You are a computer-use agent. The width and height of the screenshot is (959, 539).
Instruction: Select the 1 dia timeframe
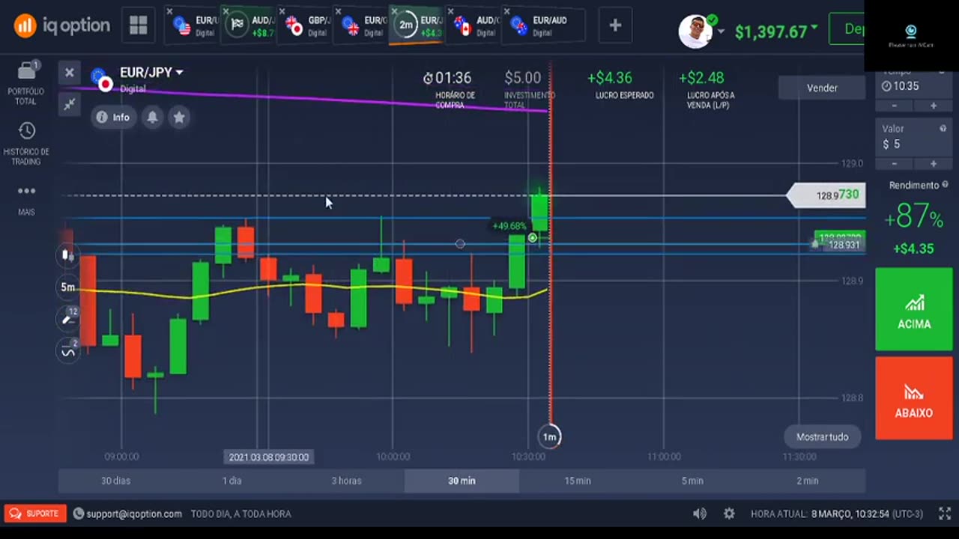point(232,481)
